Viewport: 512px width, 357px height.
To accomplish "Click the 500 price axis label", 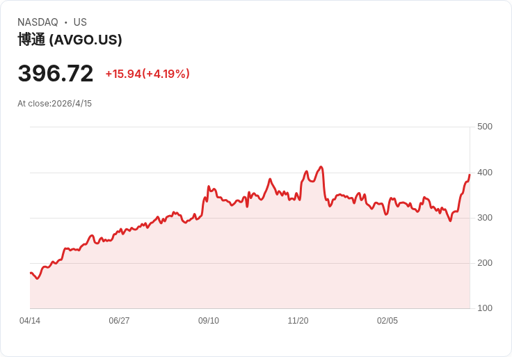I will tap(485, 127).
